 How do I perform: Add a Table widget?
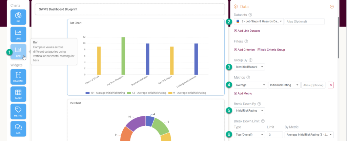(x=18, y=94)
